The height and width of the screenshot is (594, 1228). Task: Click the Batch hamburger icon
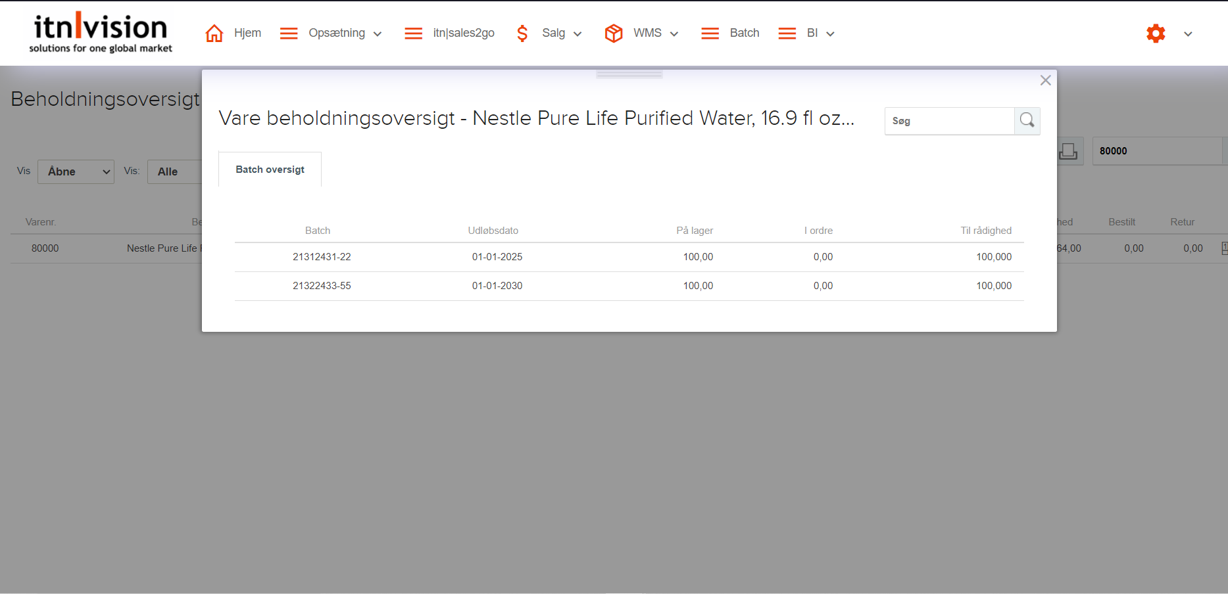(x=710, y=34)
